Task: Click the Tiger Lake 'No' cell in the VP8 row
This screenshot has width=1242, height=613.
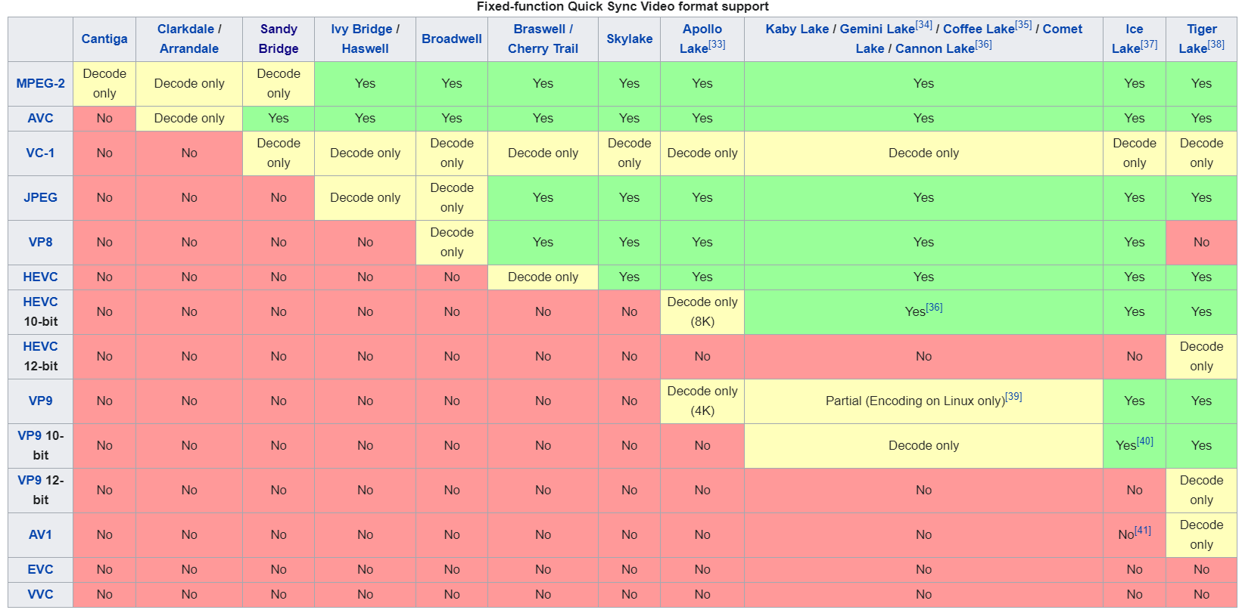Action: pyautogui.click(x=1201, y=242)
